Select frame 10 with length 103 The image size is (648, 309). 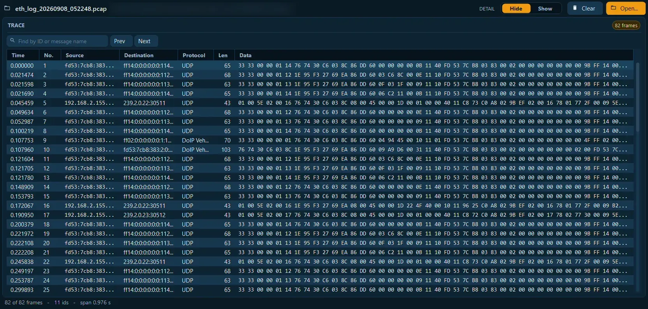pos(320,149)
